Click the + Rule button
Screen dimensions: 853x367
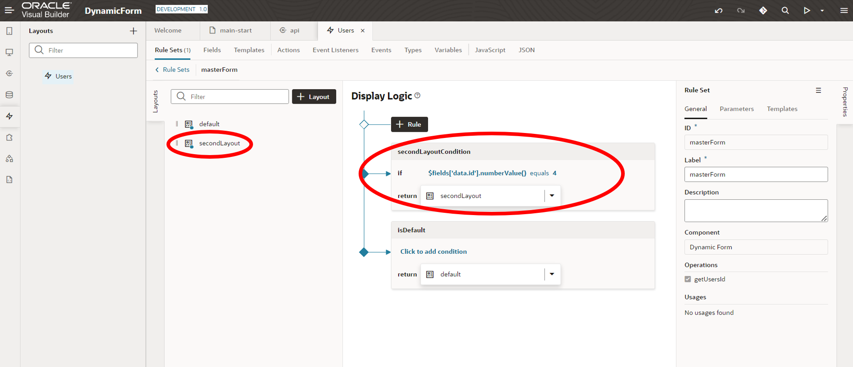pos(409,124)
